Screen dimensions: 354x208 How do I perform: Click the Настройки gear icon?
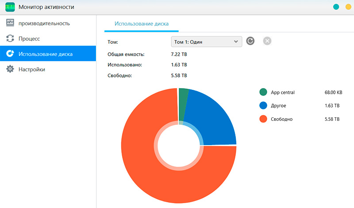point(10,69)
